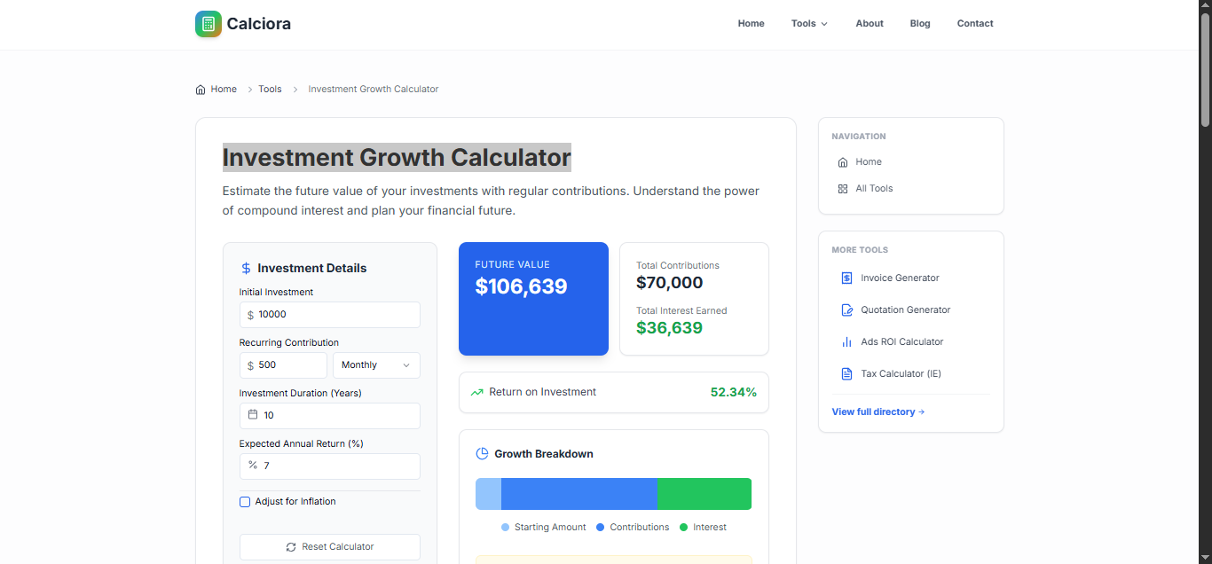The image size is (1212, 564).
Task: Click the Return on Investment trend icon
Action: pyautogui.click(x=478, y=391)
